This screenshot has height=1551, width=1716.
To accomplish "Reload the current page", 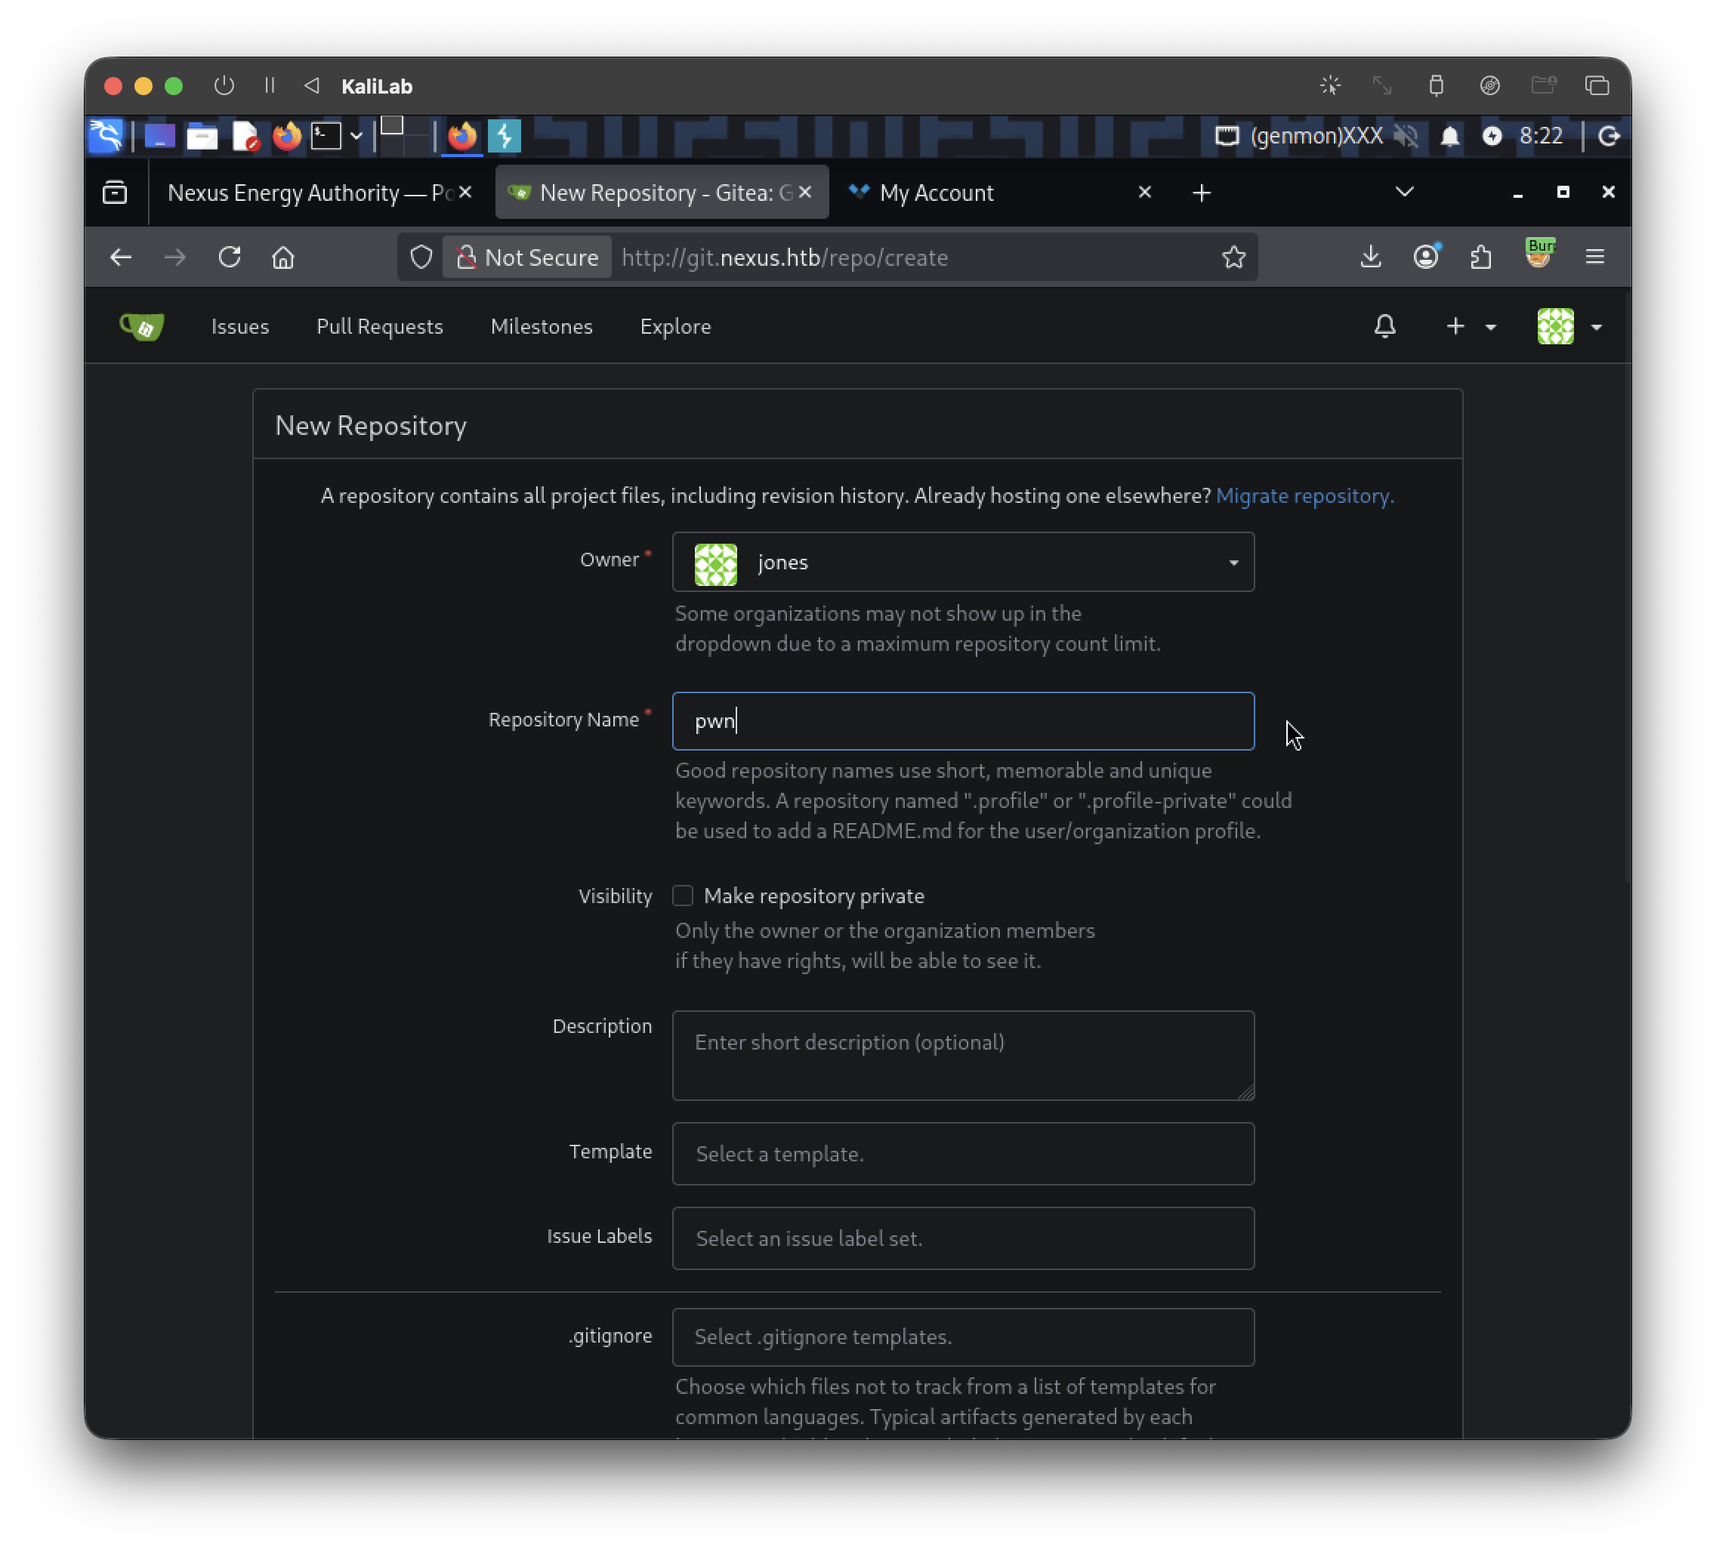I will tap(229, 257).
